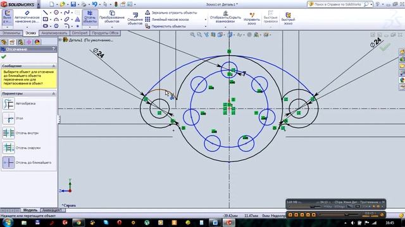Screen dimensions: 405x227
Task: Click Mirror Entities tool
Action: [171, 13]
